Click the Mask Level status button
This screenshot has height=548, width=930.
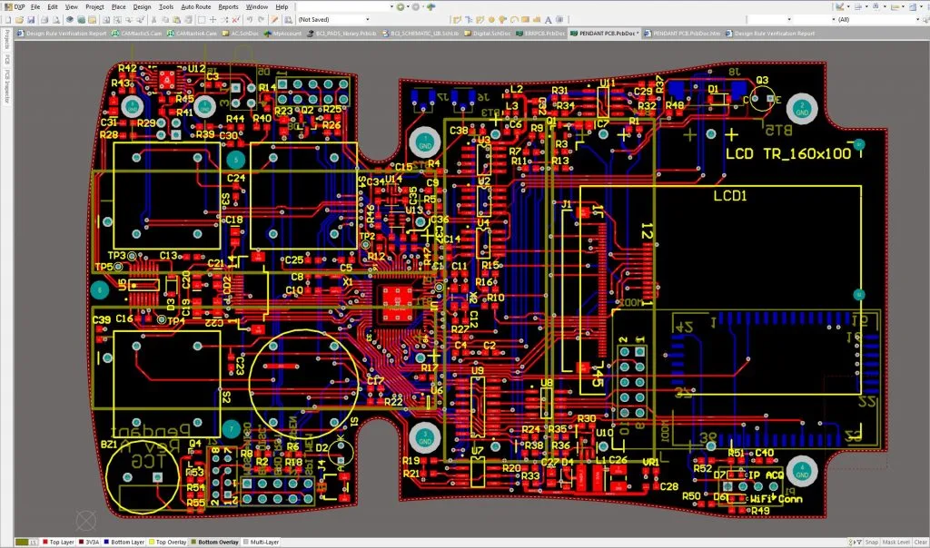click(x=895, y=542)
